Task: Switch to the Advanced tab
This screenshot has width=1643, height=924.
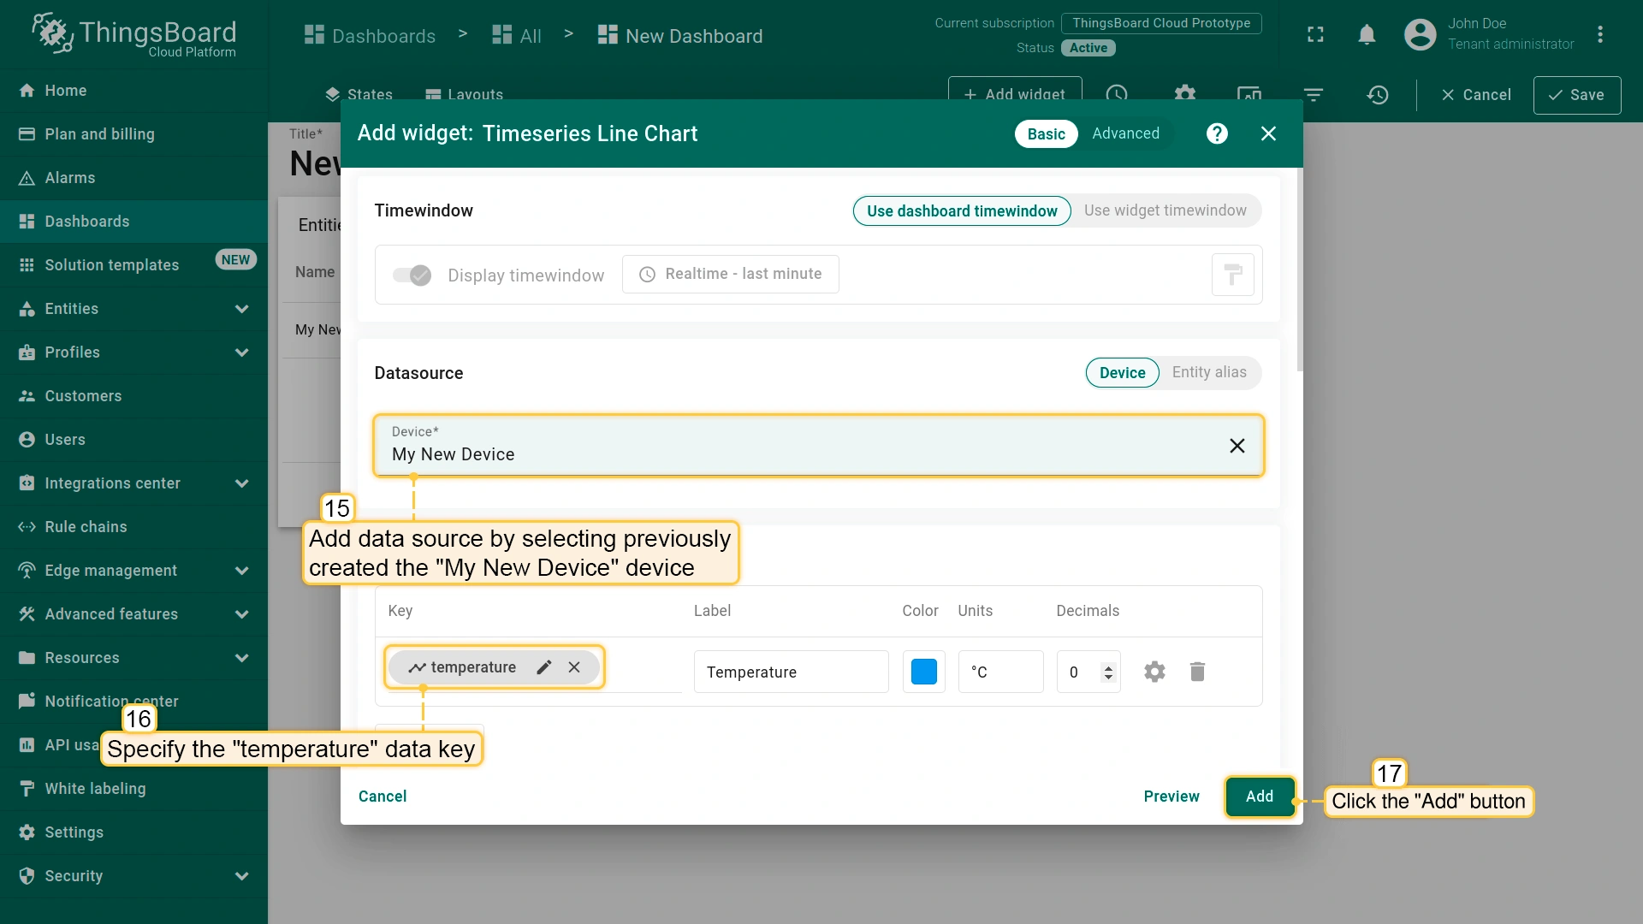Action: [1125, 133]
